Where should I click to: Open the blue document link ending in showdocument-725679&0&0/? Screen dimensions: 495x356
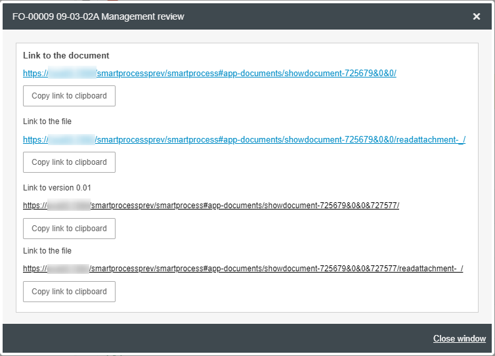pyautogui.click(x=246, y=74)
